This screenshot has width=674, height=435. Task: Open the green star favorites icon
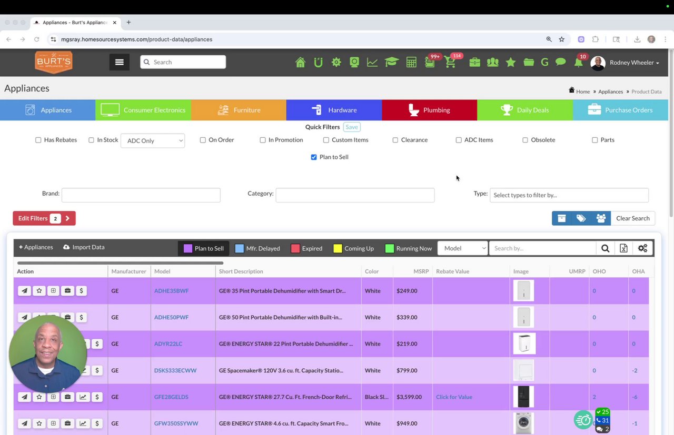click(510, 62)
